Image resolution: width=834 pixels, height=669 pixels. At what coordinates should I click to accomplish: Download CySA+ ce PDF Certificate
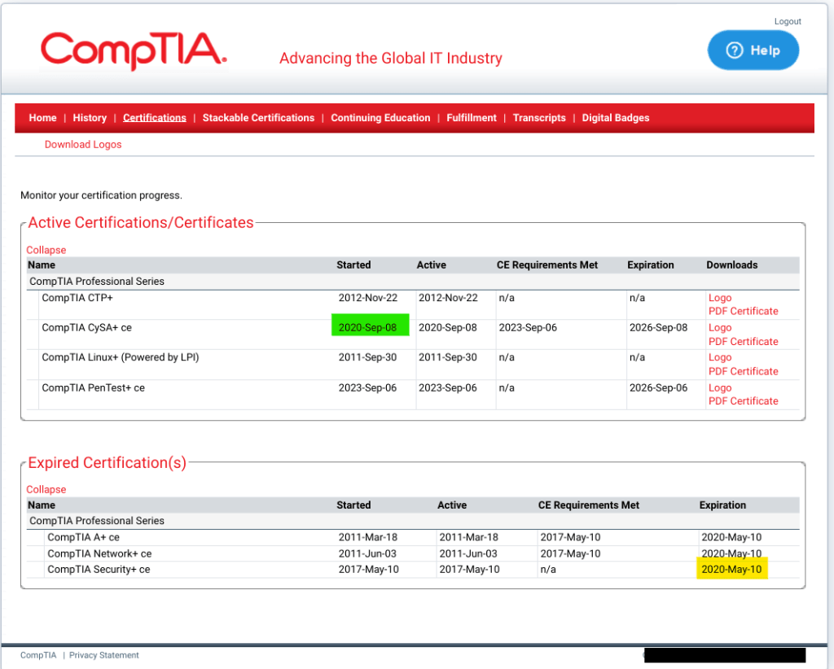coord(743,341)
